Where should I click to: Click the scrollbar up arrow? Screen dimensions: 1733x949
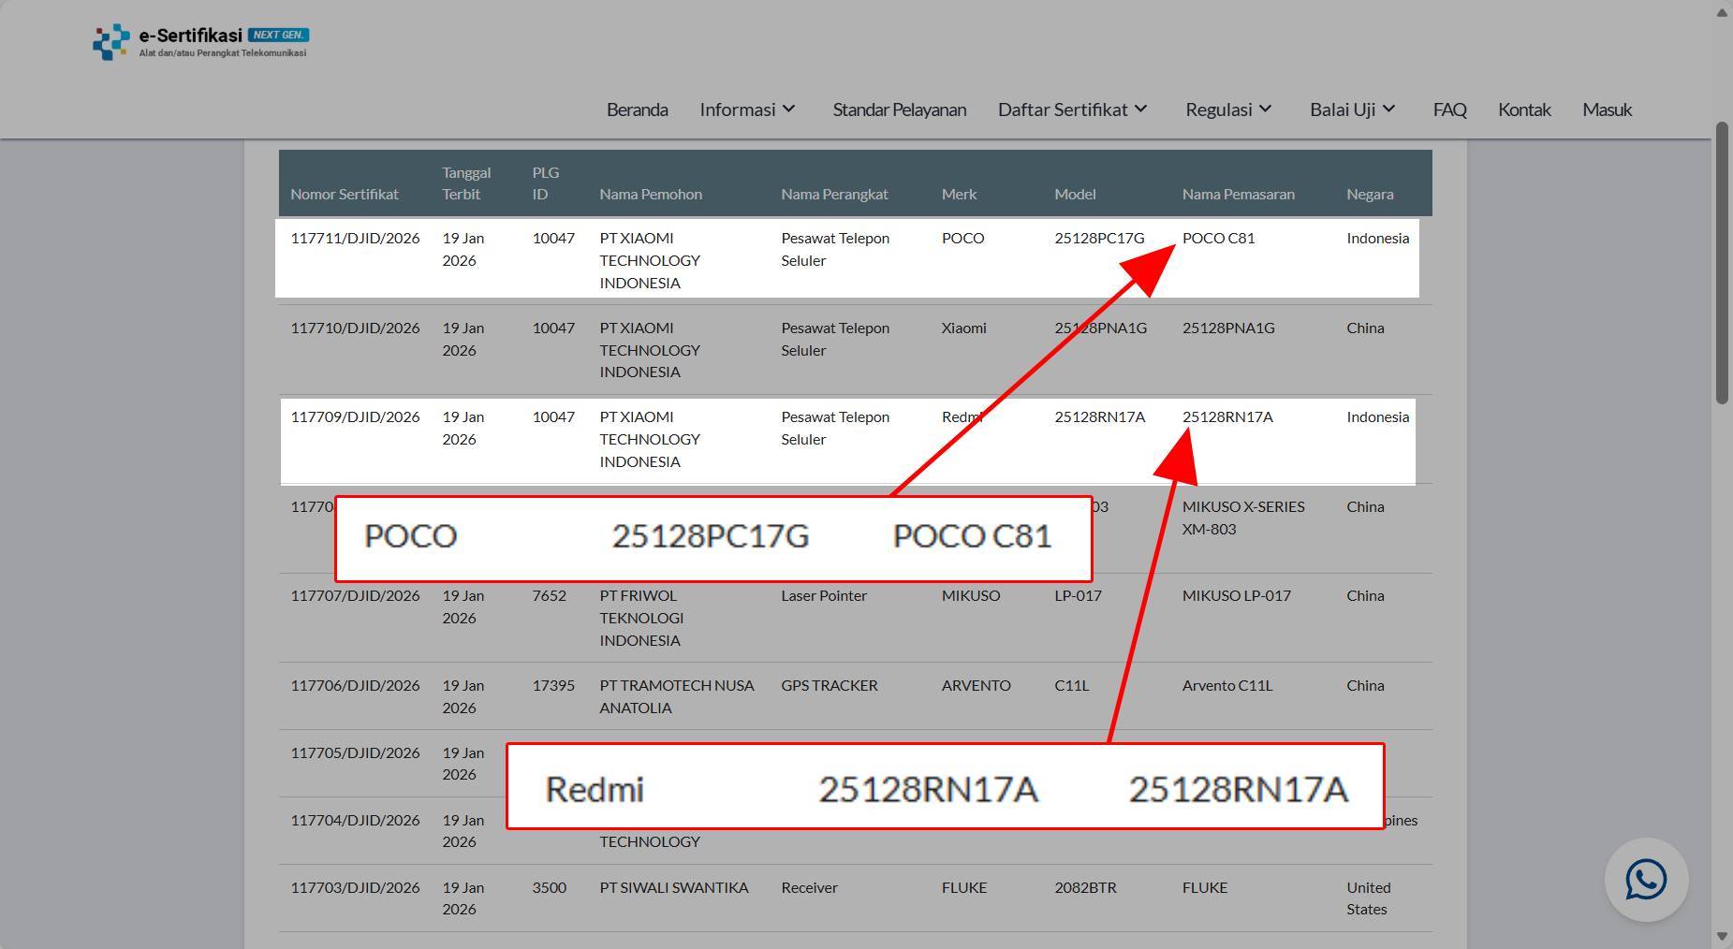pyautogui.click(x=1723, y=12)
